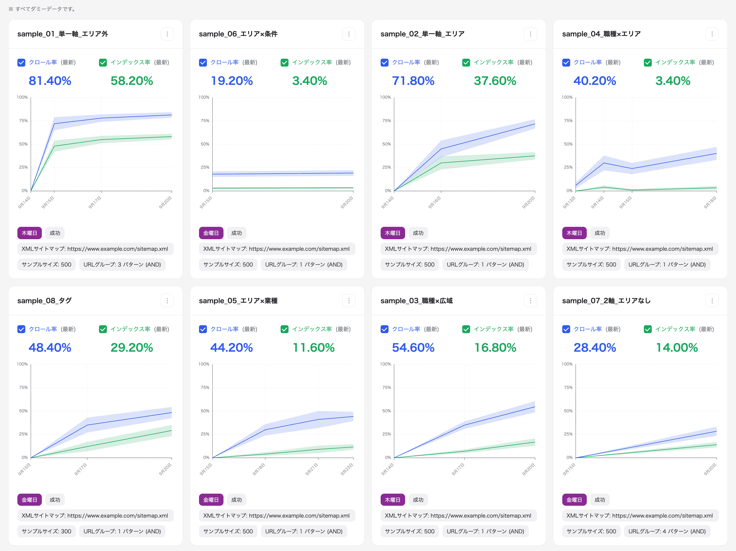
Task: Open the more menu on sample_03_職種×広域 card
Action: [x=530, y=300]
